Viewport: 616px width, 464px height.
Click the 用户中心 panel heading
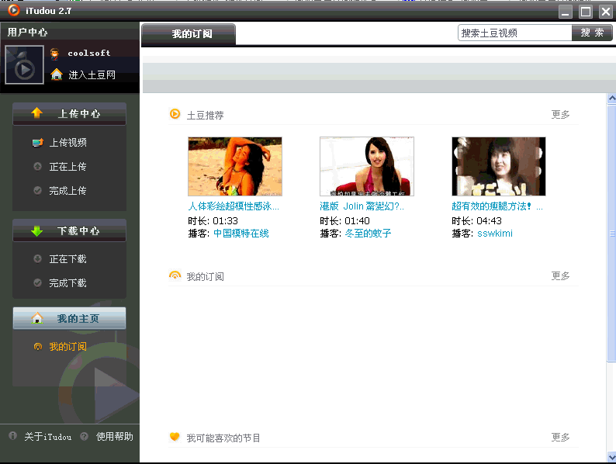point(27,33)
